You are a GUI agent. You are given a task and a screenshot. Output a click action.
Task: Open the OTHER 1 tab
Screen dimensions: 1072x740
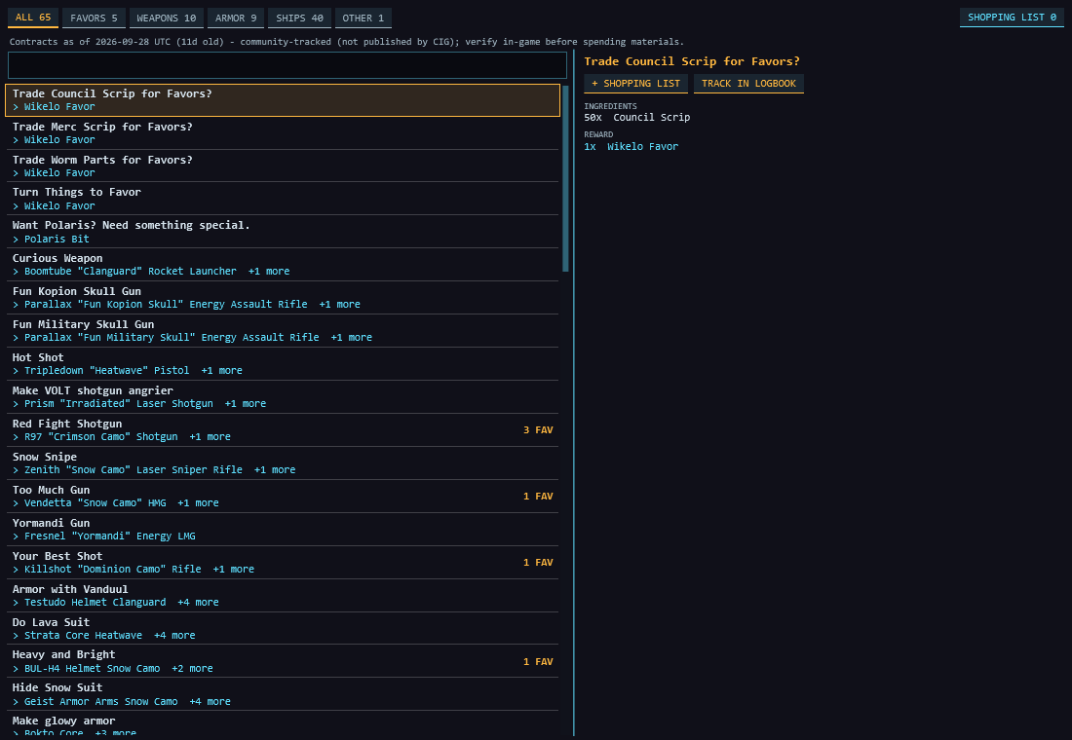click(364, 18)
